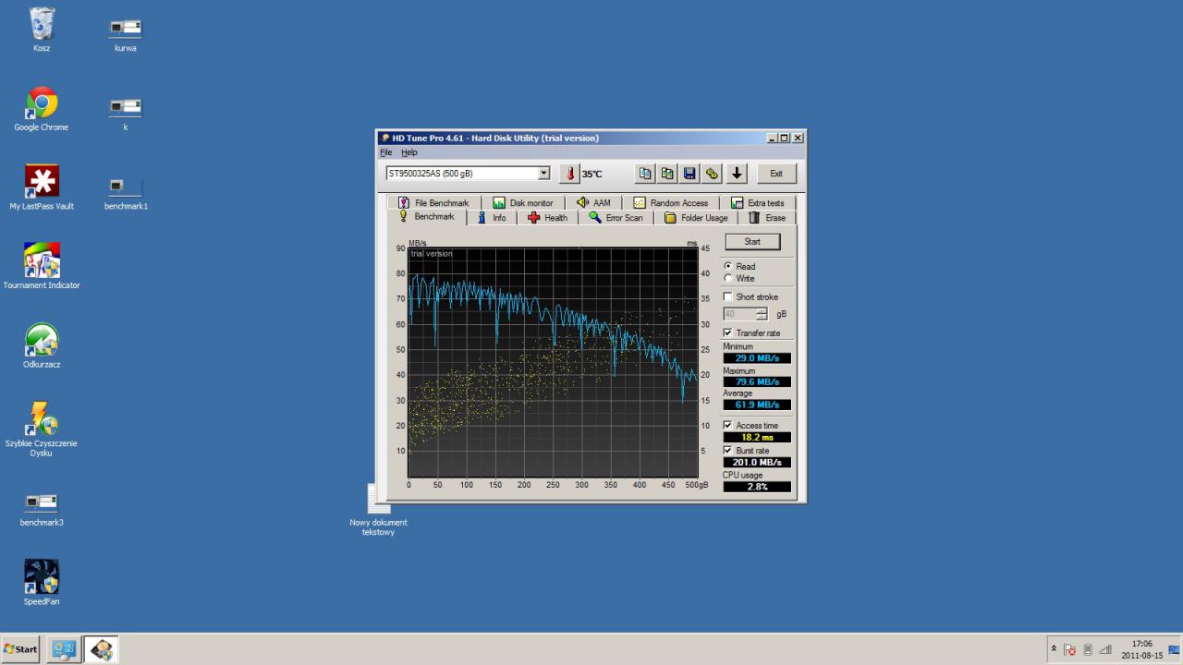Click the thermometer temperature icon
Image resolution: width=1183 pixels, height=665 pixels.
pyautogui.click(x=569, y=174)
